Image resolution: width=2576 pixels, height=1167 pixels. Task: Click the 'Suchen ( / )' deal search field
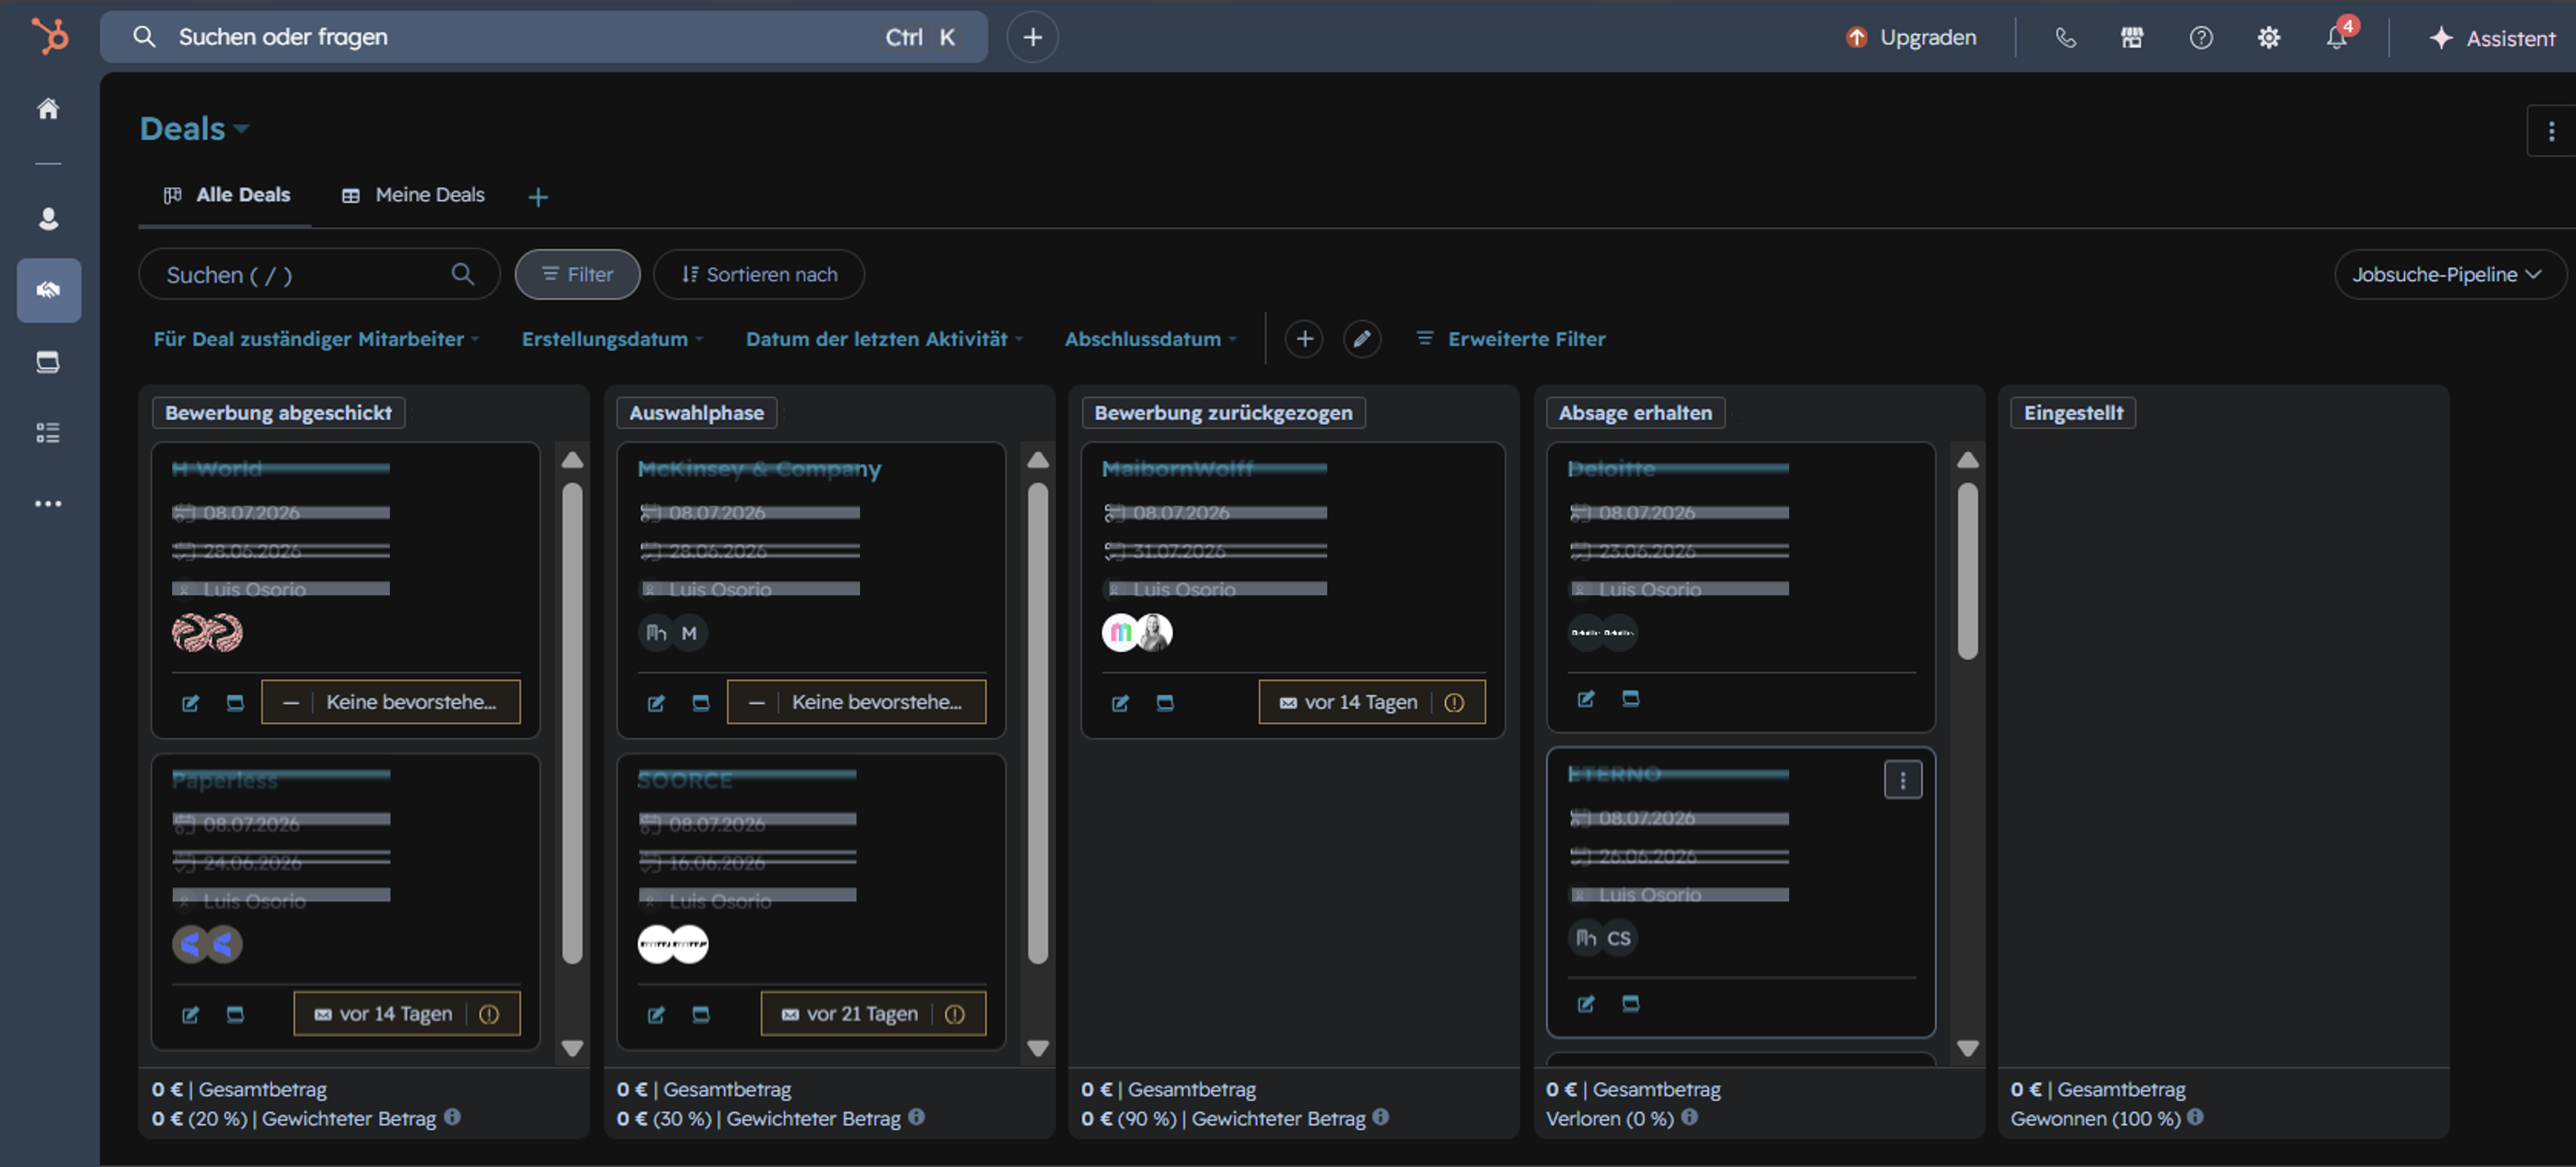coord(319,274)
